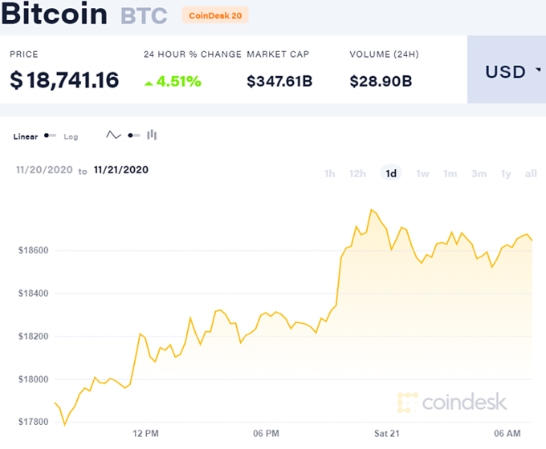The image size is (546, 449).
Task: Click the 11/21/2020 end date field
Action: coord(121,170)
